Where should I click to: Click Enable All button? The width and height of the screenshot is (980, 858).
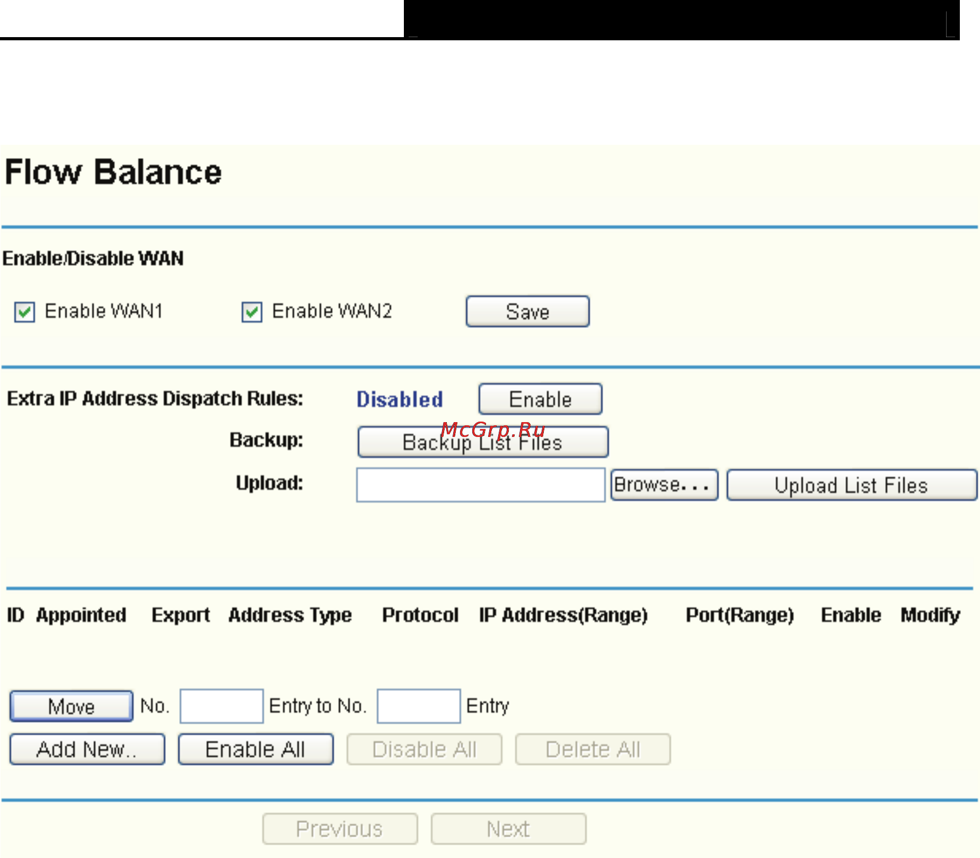point(255,749)
